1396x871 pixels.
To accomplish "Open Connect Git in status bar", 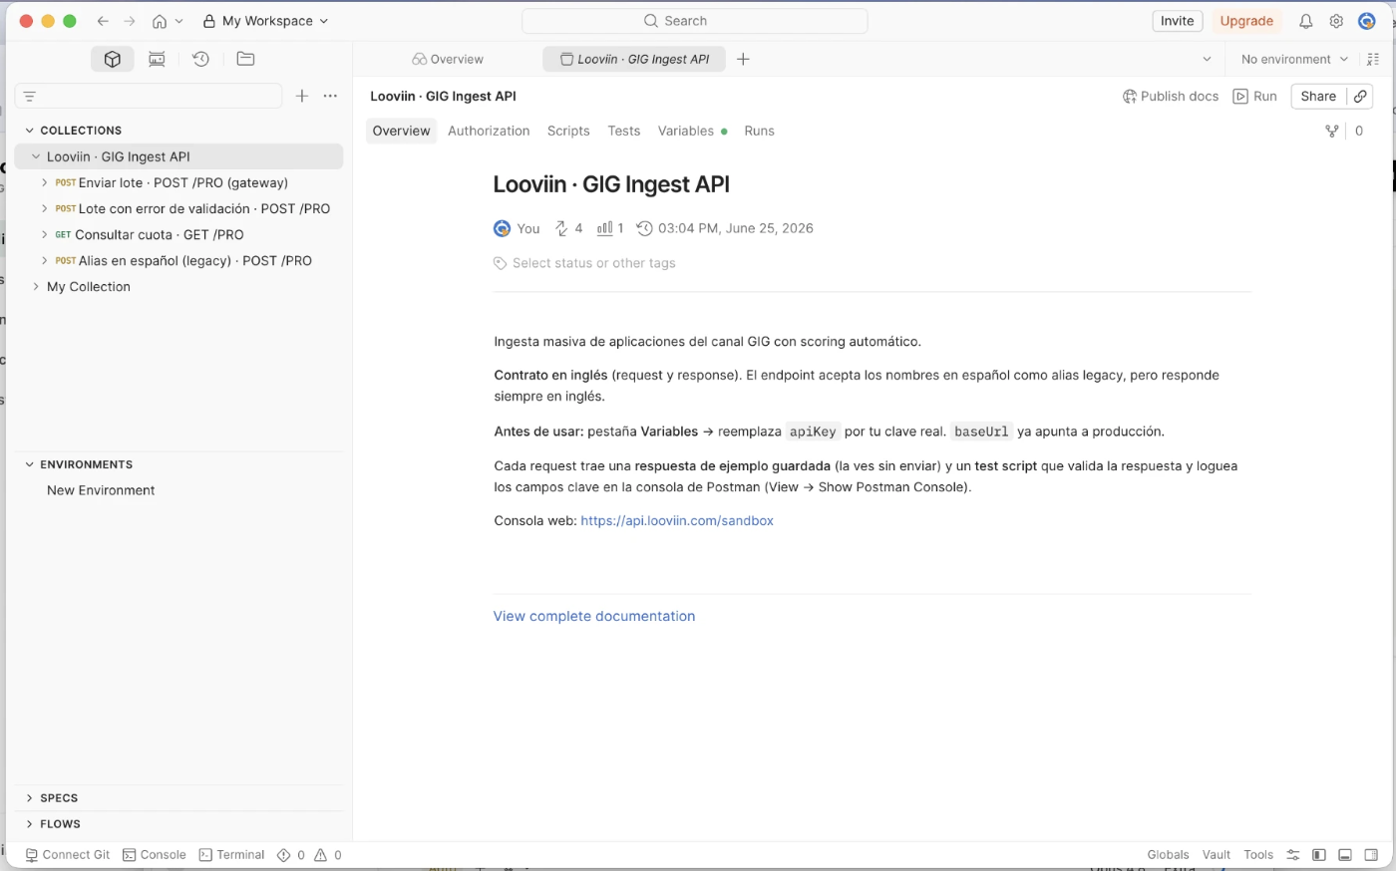I will (x=68, y=855).
